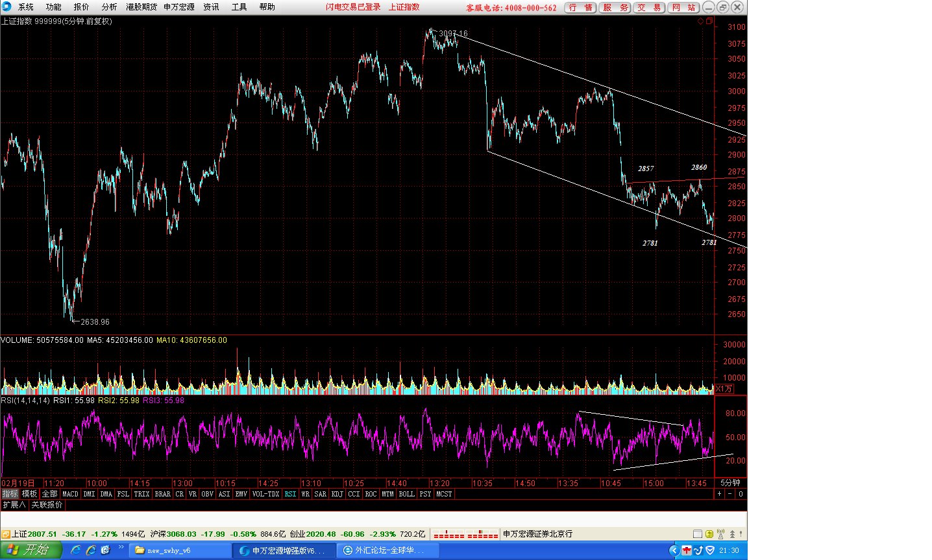Click the green circle icon in status bar
This screenshot has width=932, height=560.
tap(709, 534)
